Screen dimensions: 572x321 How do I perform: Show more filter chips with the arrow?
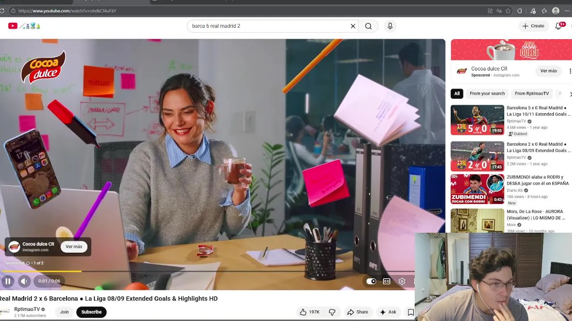pyautogui.click(x=570, y=94)
